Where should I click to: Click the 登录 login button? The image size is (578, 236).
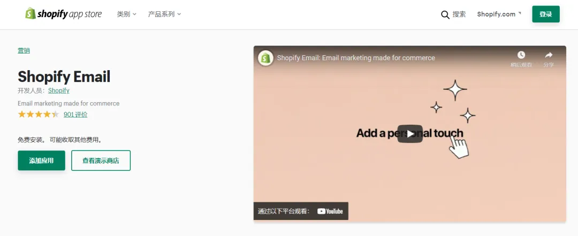point(545,14)
